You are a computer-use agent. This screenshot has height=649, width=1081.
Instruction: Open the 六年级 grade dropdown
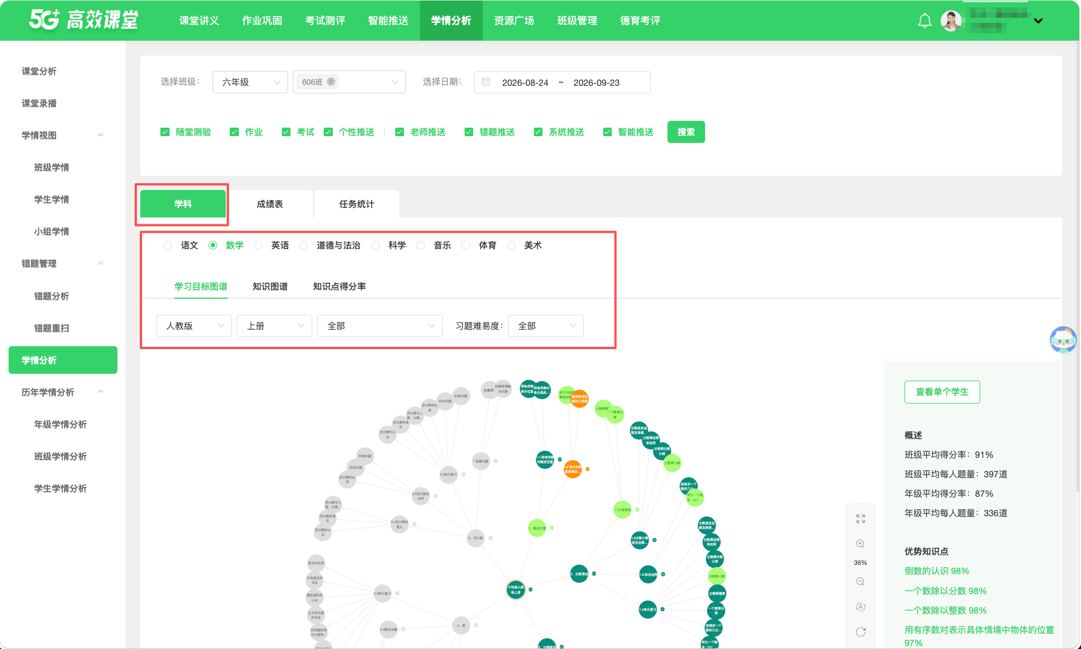[250, 82]
